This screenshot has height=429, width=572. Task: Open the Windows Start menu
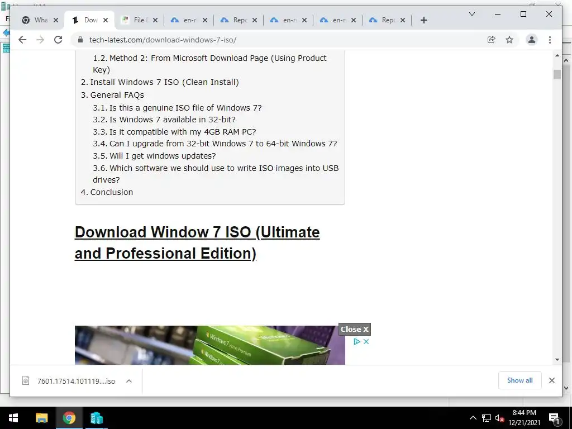(x=13, y=418)
